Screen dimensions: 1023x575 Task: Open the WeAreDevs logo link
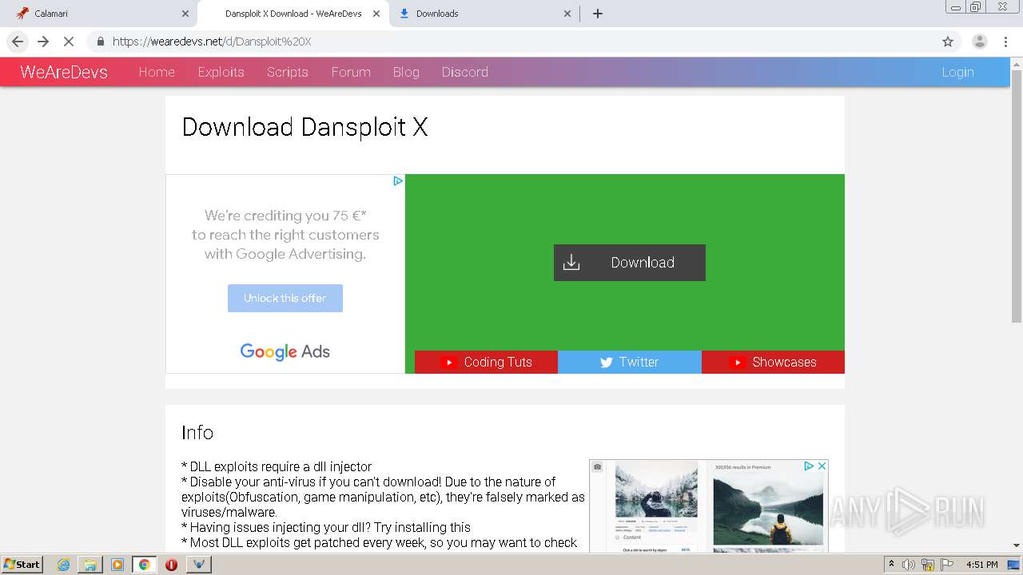pyautogui.click(x=64, y=72)
